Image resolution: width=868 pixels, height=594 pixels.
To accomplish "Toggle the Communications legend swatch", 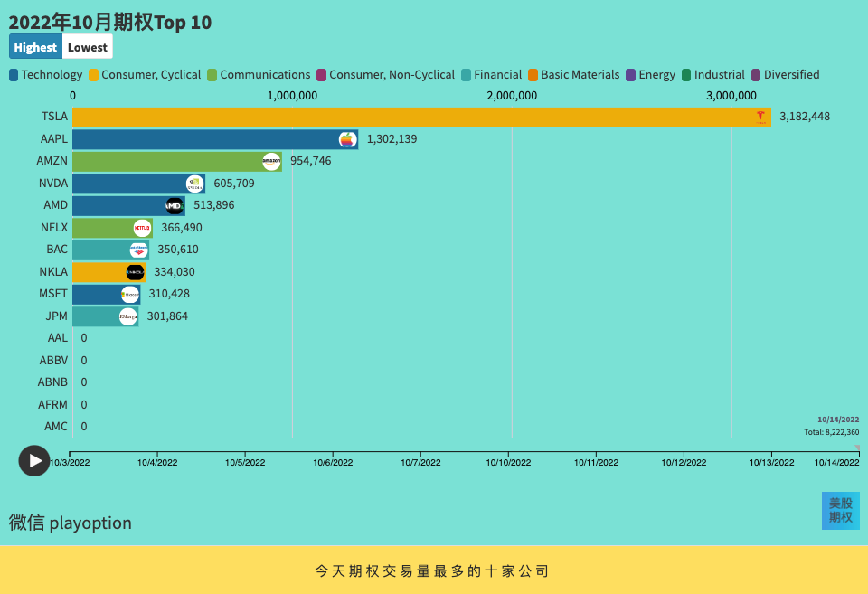I will point(212,75).
